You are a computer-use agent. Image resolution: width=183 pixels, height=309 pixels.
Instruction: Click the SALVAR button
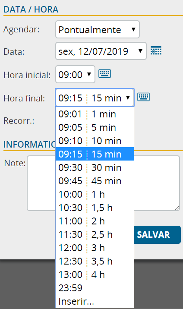(x=158, y=235)
